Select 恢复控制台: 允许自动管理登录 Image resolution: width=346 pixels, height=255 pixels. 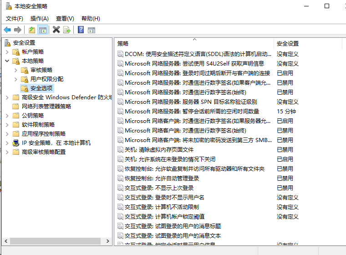coord(162,178)
